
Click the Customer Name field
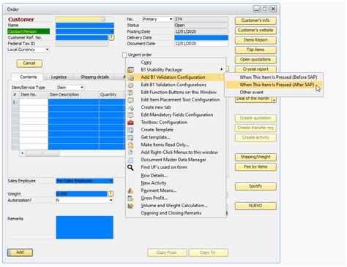coord(85,26)
